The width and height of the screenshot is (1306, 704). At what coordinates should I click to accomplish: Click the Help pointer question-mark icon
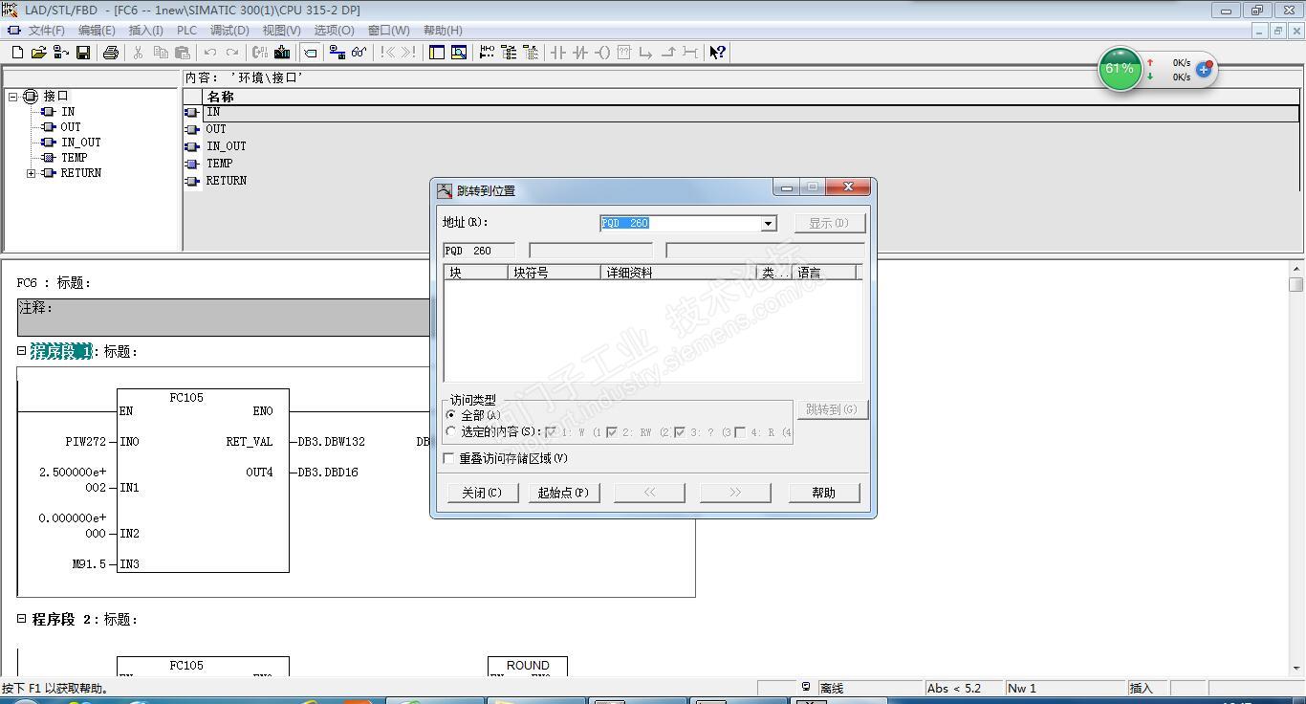coord(717,53)
